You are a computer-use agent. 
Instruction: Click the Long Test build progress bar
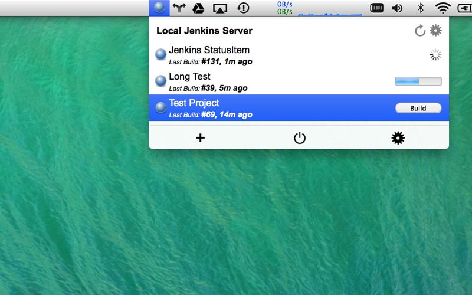418,81
